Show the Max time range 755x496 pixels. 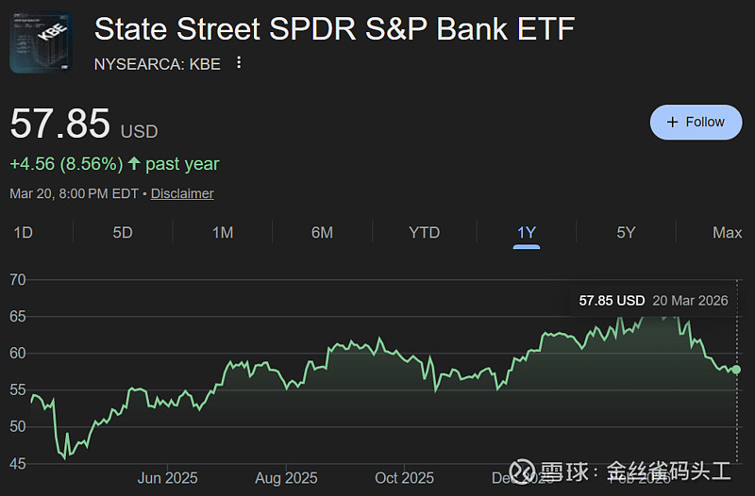point(727,233)
